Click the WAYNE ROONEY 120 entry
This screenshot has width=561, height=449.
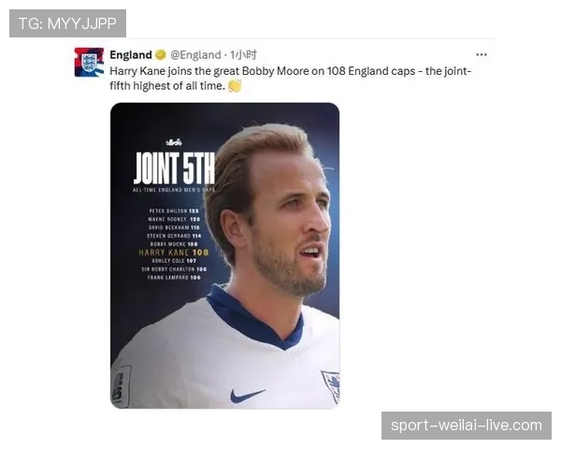[x=174, y=219]
